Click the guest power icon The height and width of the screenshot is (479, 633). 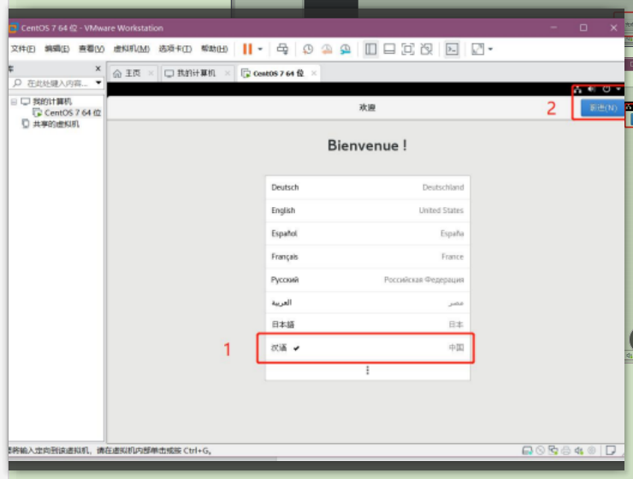[x=606, y=89]
